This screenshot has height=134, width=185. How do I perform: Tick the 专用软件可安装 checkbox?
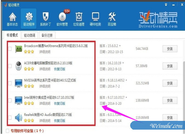click(7, 131)
